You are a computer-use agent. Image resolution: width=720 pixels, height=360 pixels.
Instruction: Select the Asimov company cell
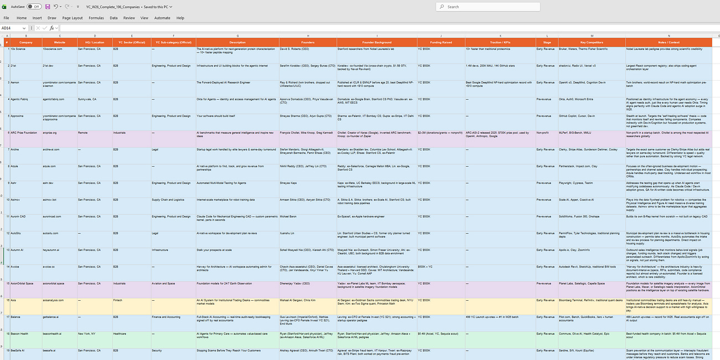pos(26,205)
